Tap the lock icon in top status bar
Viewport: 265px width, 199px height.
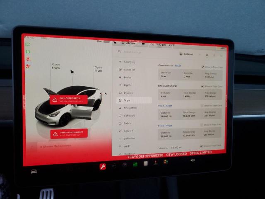click(x=115, y=42)
